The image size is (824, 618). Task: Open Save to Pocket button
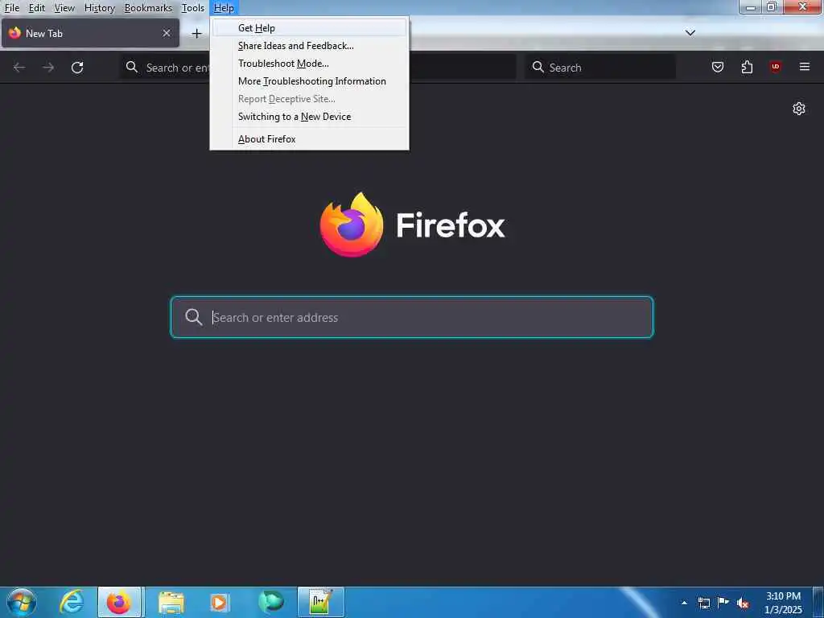tap(718, 67)
